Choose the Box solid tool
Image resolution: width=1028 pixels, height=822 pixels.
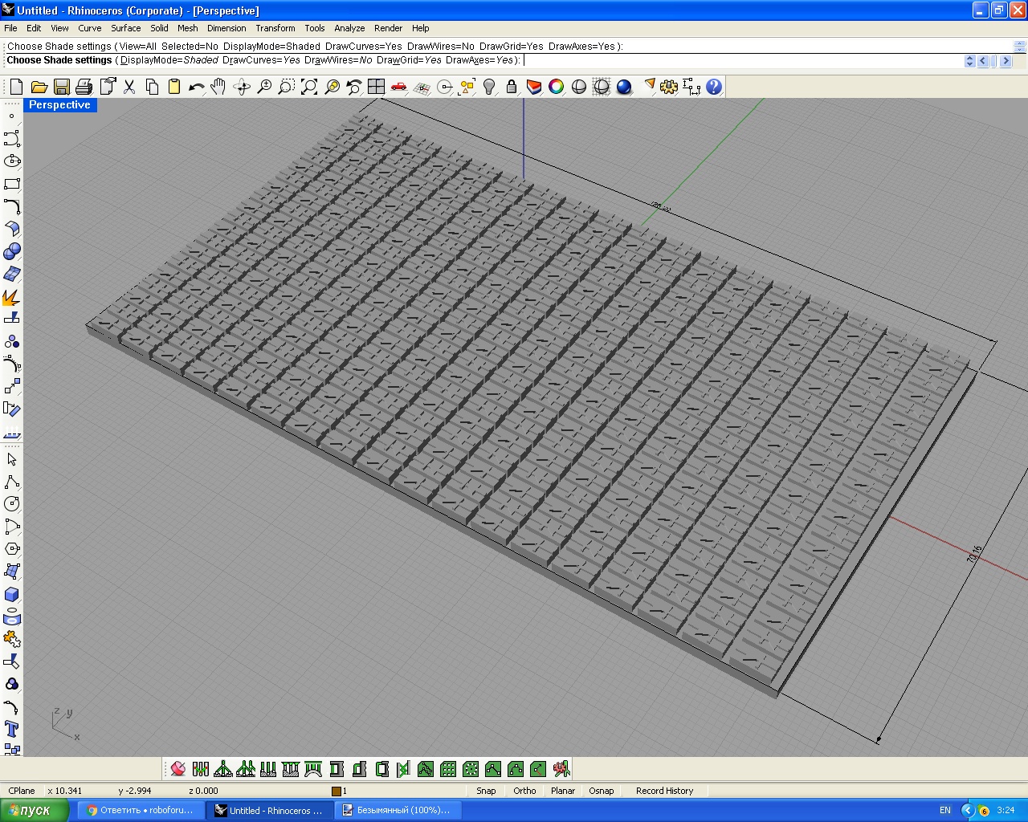coord(12,594)
